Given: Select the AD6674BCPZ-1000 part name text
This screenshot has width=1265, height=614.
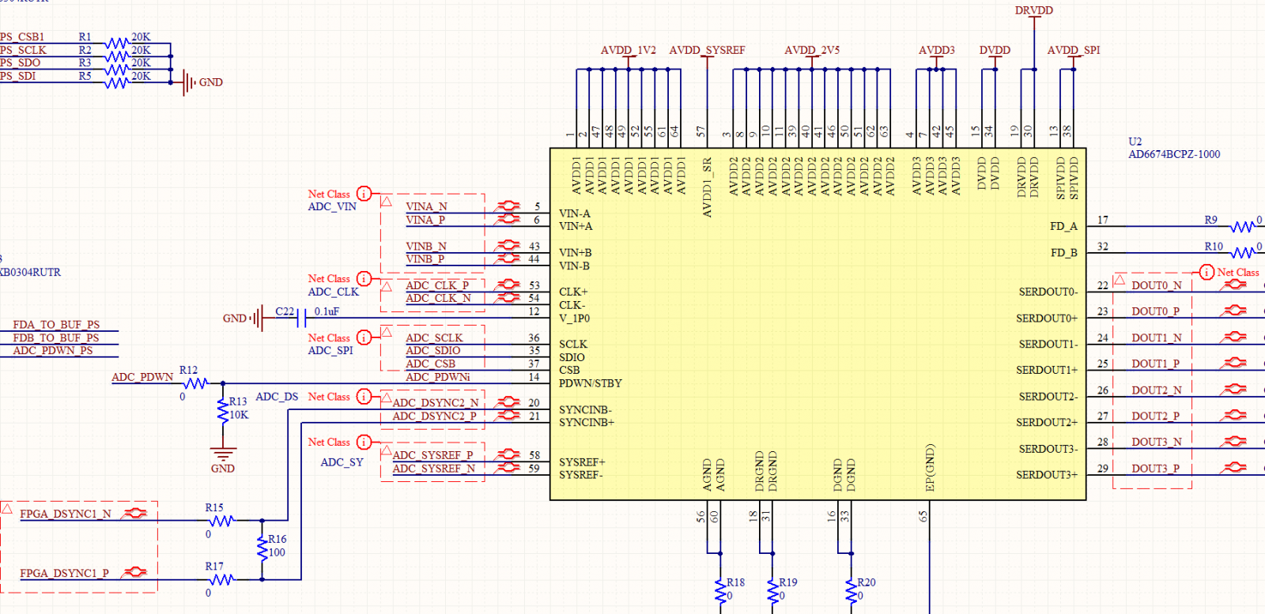Looking at the screenshot, I should (x=1173, y=154).
